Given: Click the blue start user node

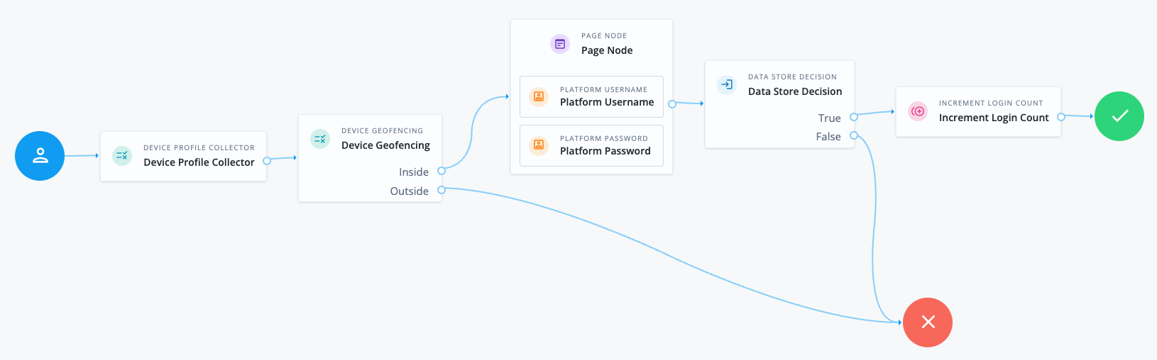Looking at the screenshot, I should 40,156.
